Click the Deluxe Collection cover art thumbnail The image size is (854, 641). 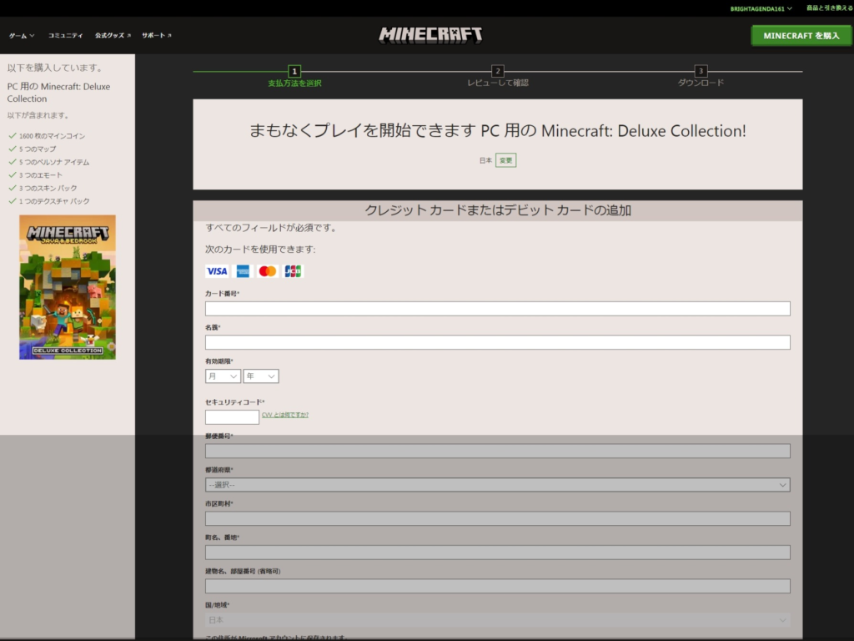(x=68, y=287)
